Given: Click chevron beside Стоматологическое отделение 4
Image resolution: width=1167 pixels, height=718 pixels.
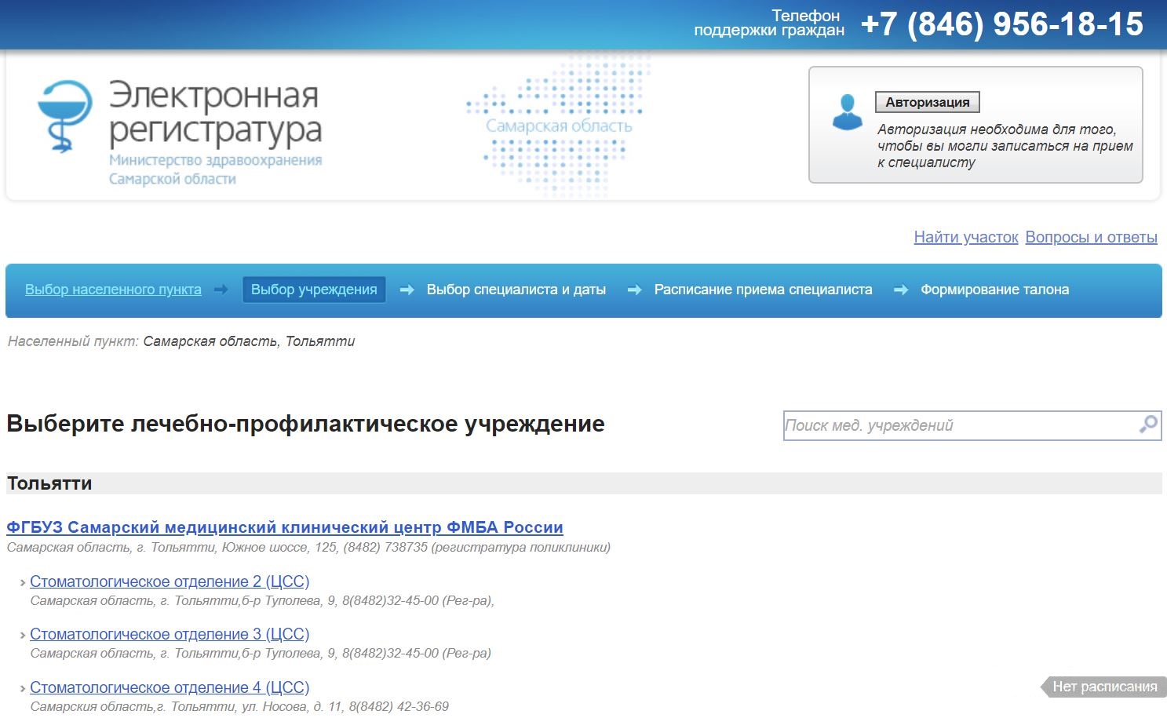Looking at the screenshot, I should tap(23, 689).
